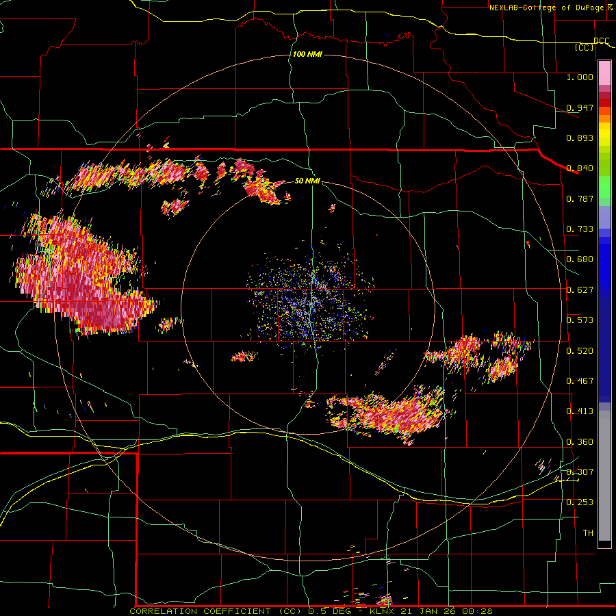The width and height of the screenshot is (616, 616).
Task: Click the 0.947 legend value
Action: click(580, 107)
